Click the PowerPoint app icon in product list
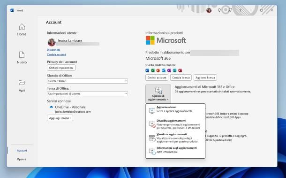 [158, 70]
